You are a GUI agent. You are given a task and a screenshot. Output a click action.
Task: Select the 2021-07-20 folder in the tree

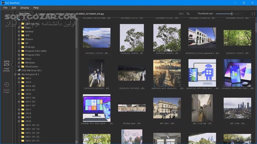coord(32,133)
